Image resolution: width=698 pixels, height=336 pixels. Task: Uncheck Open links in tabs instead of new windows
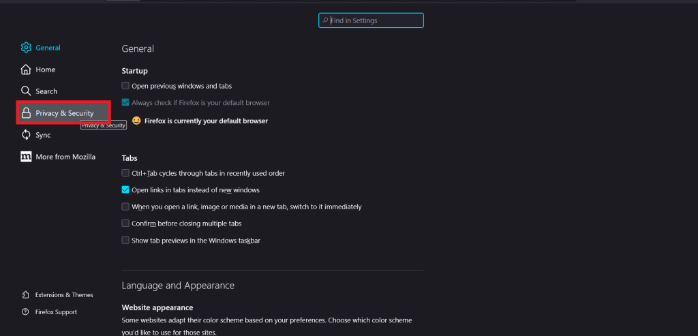coord(125,190)
